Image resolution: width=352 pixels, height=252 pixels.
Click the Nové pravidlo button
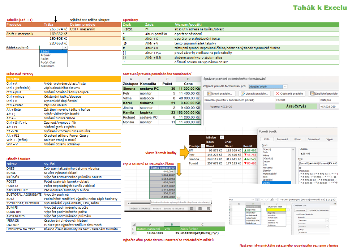(219, 93)
